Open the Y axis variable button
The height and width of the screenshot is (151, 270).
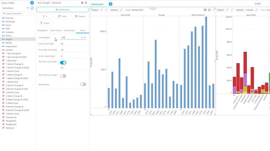click(x=45, y=16)
